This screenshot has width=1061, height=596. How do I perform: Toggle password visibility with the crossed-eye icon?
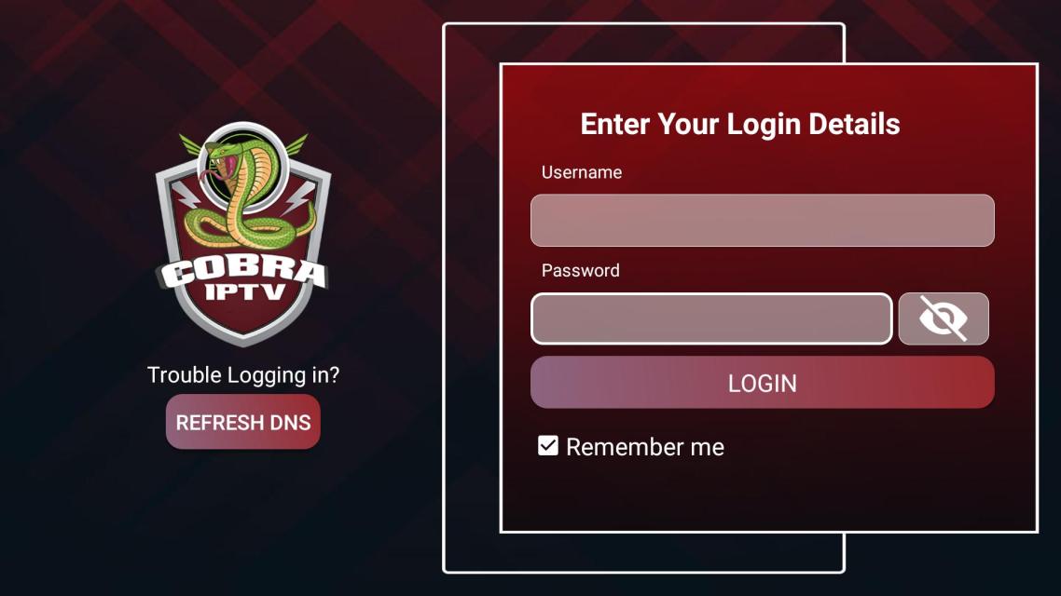pyautogui.click(x=944, y=318)
